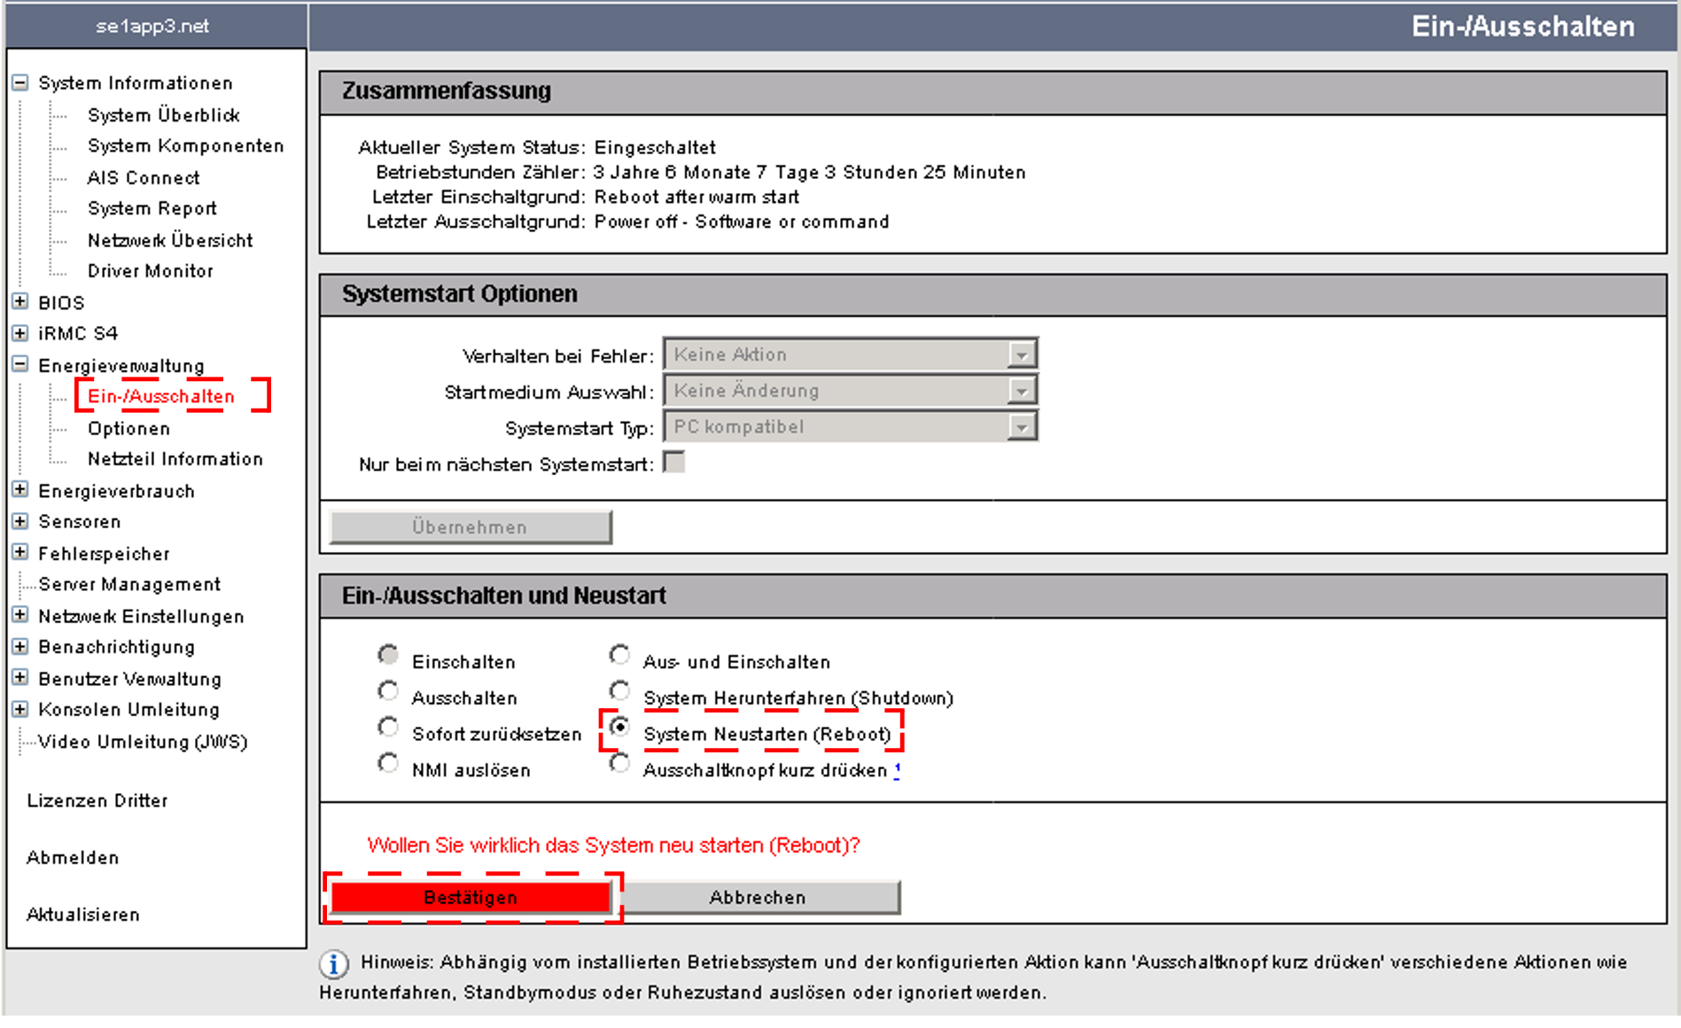Expand the Energieverbrauch tree node
Image resolution: width=1681 pixels, height=1028 pixels.
coord(19,490)
